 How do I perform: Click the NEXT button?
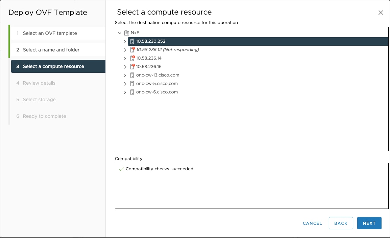point(369,223)
